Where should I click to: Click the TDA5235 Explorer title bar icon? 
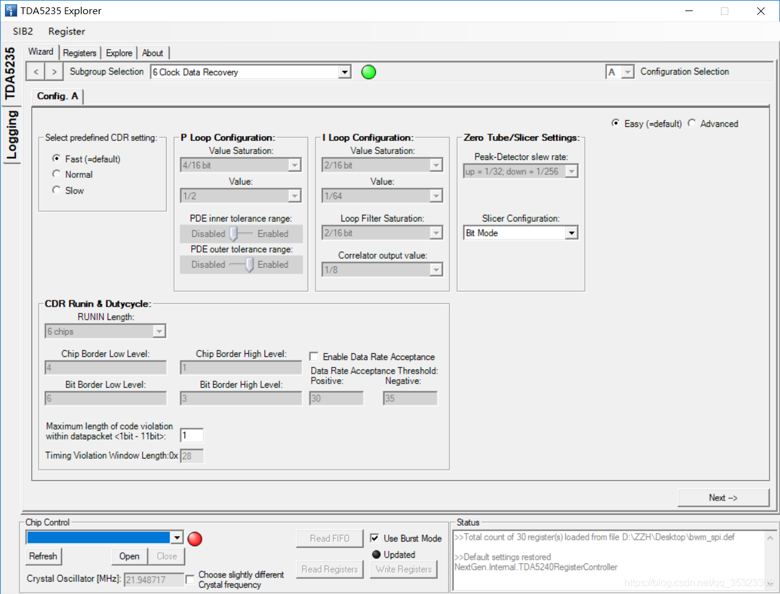click(x=11, y=10)
